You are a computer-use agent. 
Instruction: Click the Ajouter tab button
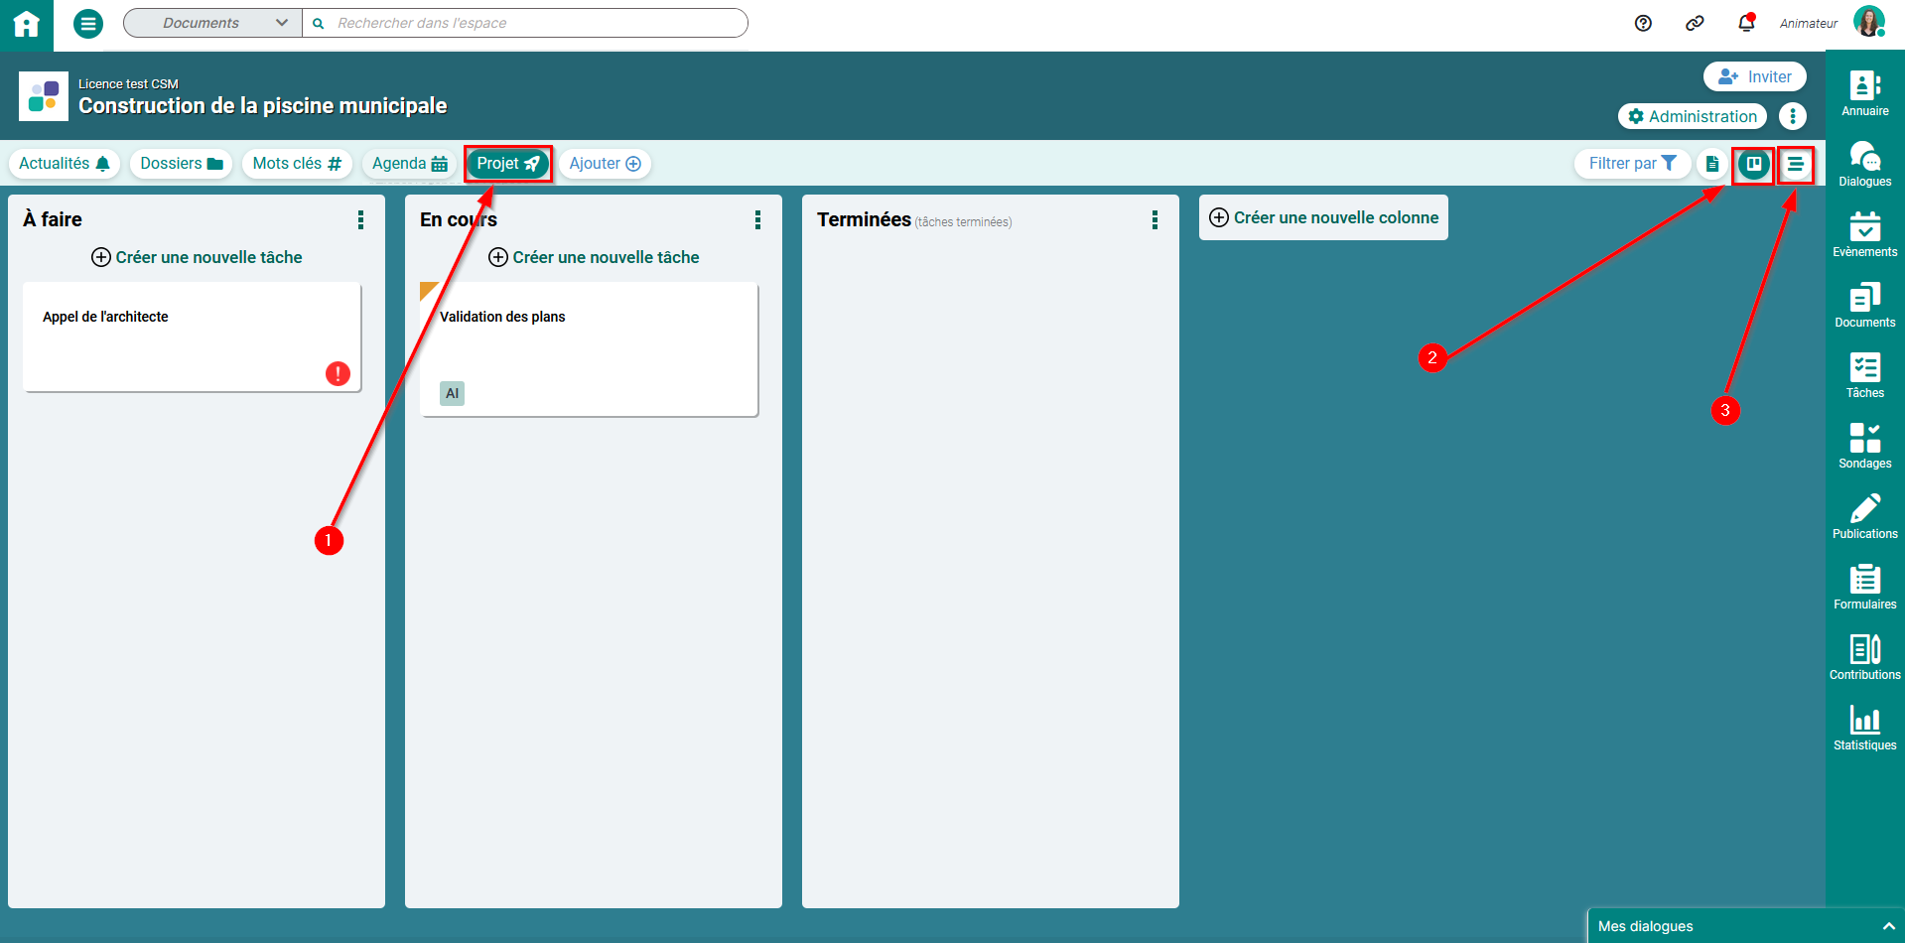click(x=605, y=164)
